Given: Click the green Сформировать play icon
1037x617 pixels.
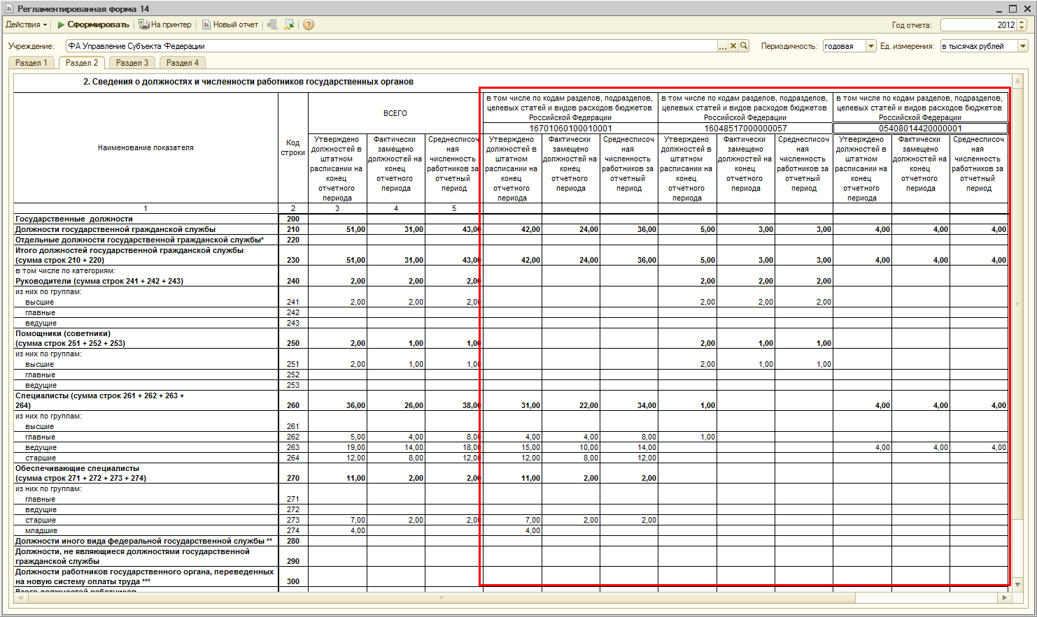Looking at the screenshot, I should (61, 24).
